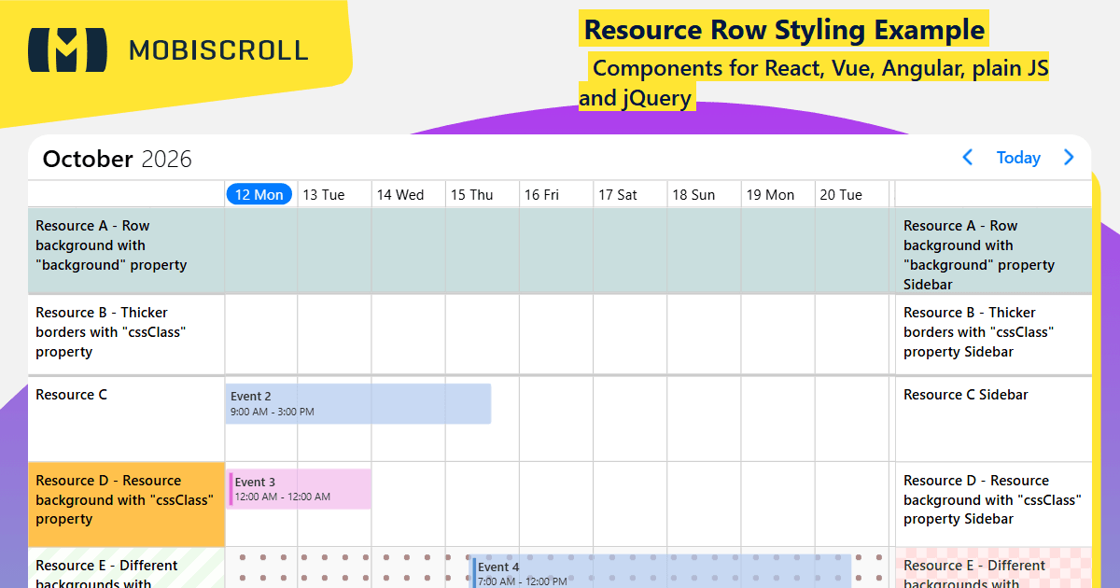Select the Resource C row label

(126, 418)
